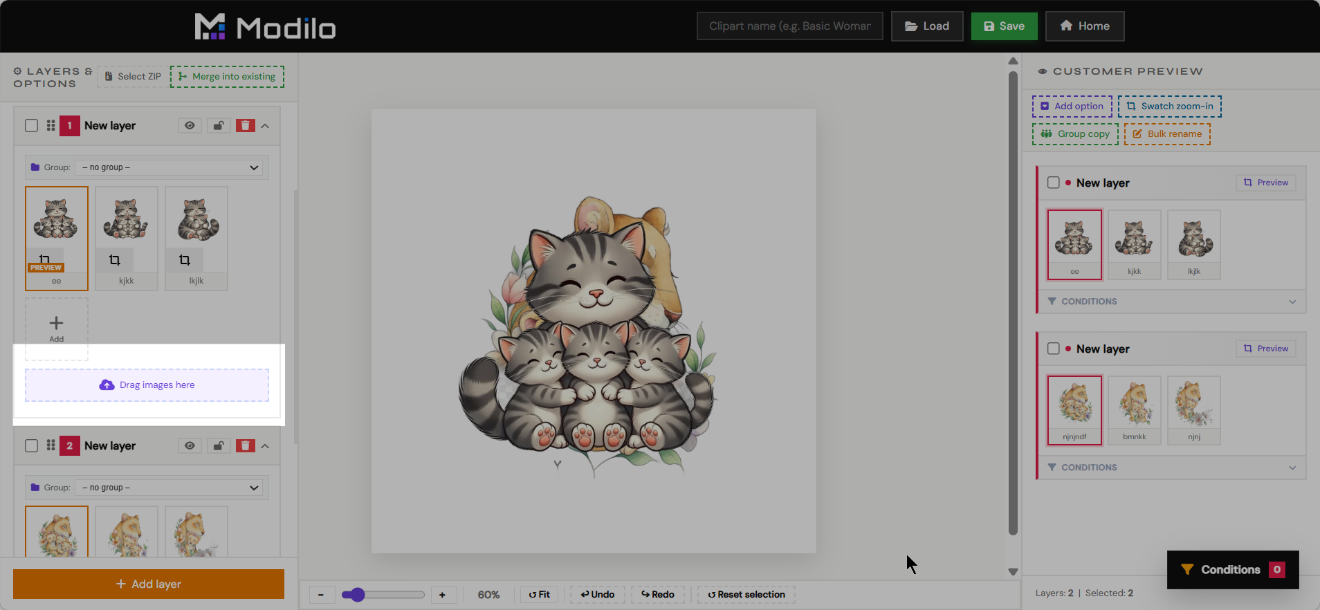
Task: Delete layer 1 with trash icon
Action: coord(246,126)
